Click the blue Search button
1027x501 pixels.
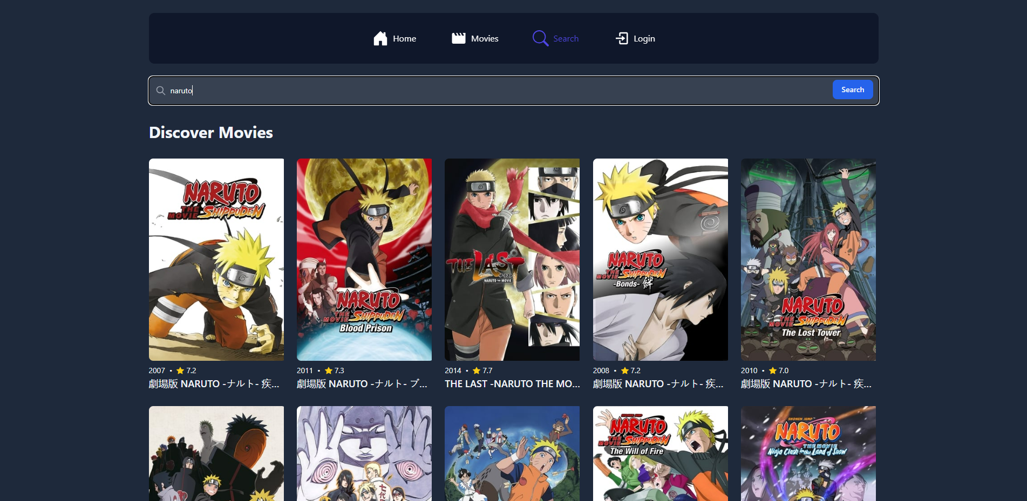pos(853,90)
